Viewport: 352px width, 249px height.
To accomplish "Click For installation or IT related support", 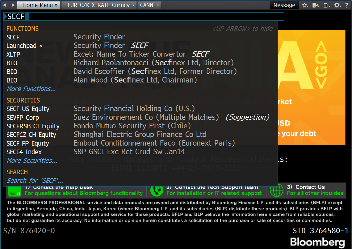I will tap(214, 193).
